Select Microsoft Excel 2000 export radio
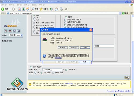 coord(34,23)
